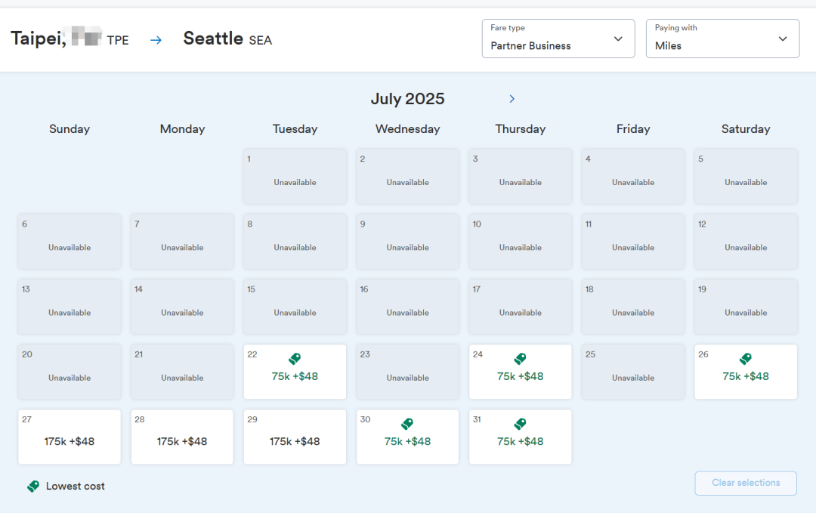
Task: Click the Seattle SEA destination text
Action: click(x=227, y=39)
